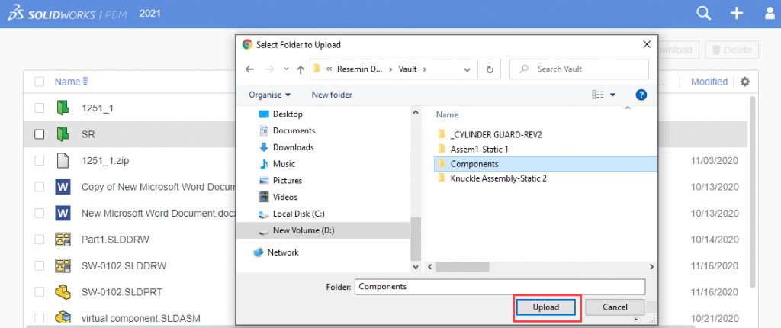Refresh the folder view in dialog
Screen dimensions: 781x328
(489, 69)
